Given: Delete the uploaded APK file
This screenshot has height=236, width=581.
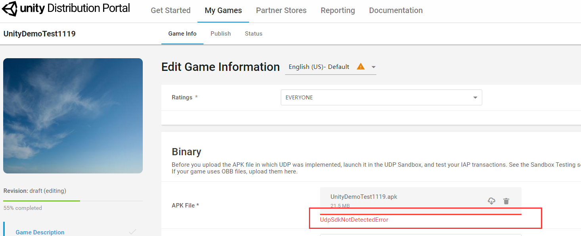Looking at the screenshot, I should click(x=506, y=201).
